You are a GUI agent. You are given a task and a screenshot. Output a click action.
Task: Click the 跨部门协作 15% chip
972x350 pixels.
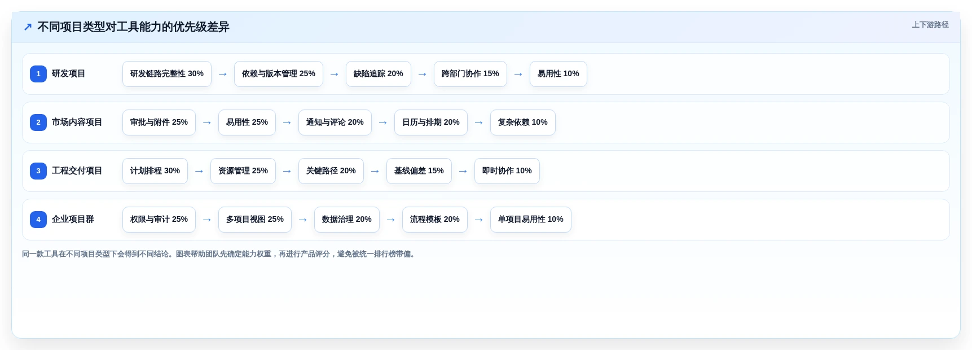click(x=470, y=74)
